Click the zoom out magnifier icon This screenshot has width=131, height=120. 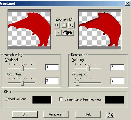pos(57,25)
